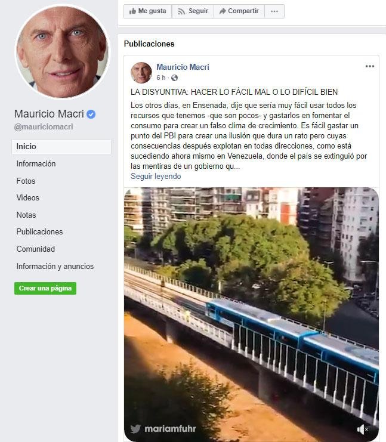Open the Mauricio Macri post author link

[183, 67]
